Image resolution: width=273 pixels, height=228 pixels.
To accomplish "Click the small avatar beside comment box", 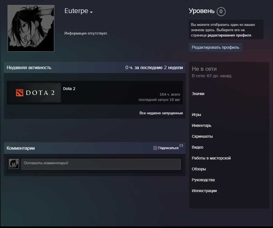I will pyautogui.click(x=14, y=164).
